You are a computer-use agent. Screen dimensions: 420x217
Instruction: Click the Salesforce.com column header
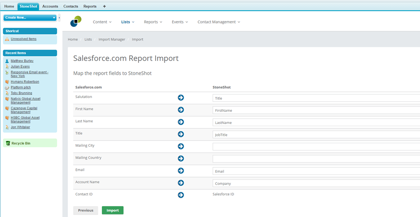88,87
